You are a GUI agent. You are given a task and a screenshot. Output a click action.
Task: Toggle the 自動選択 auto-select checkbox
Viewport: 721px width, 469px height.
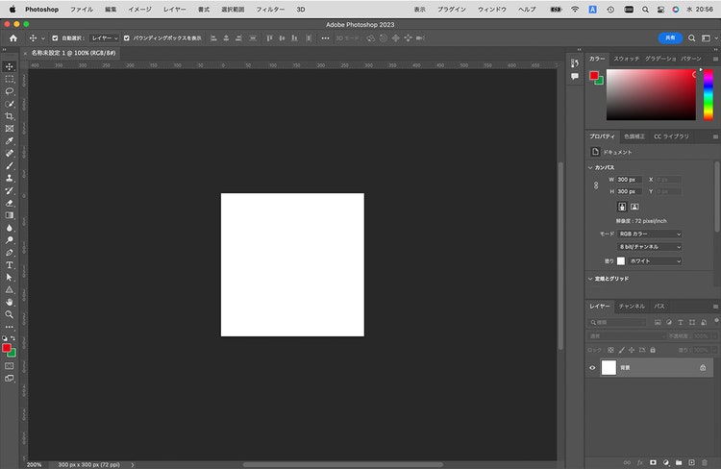55,38
